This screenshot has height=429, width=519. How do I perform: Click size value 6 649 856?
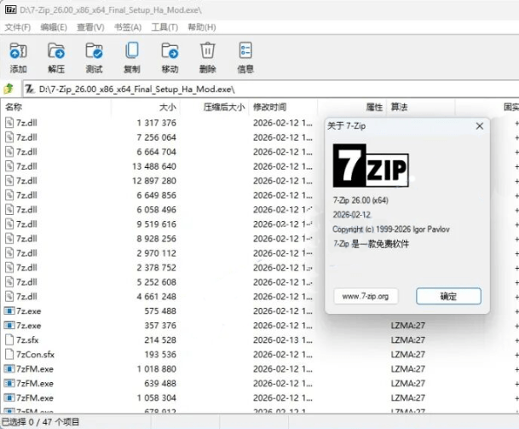tap(157, 195)
